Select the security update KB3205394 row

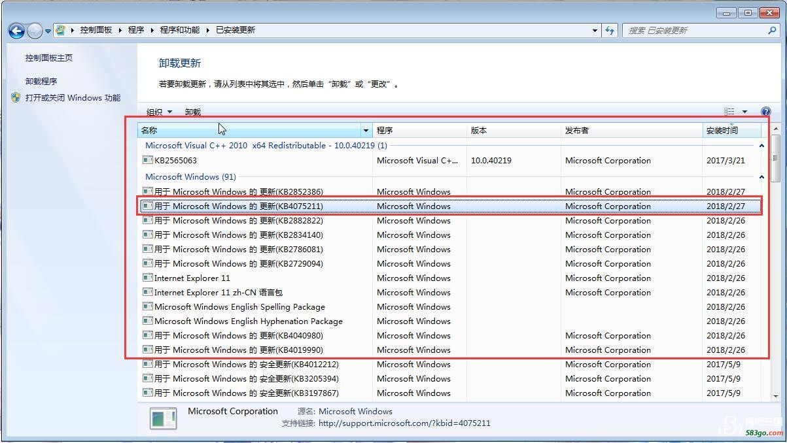[x=450, y=378]
